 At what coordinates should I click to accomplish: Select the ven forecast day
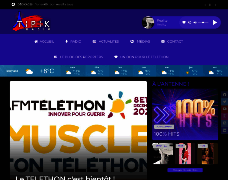[x=215, y=71]
